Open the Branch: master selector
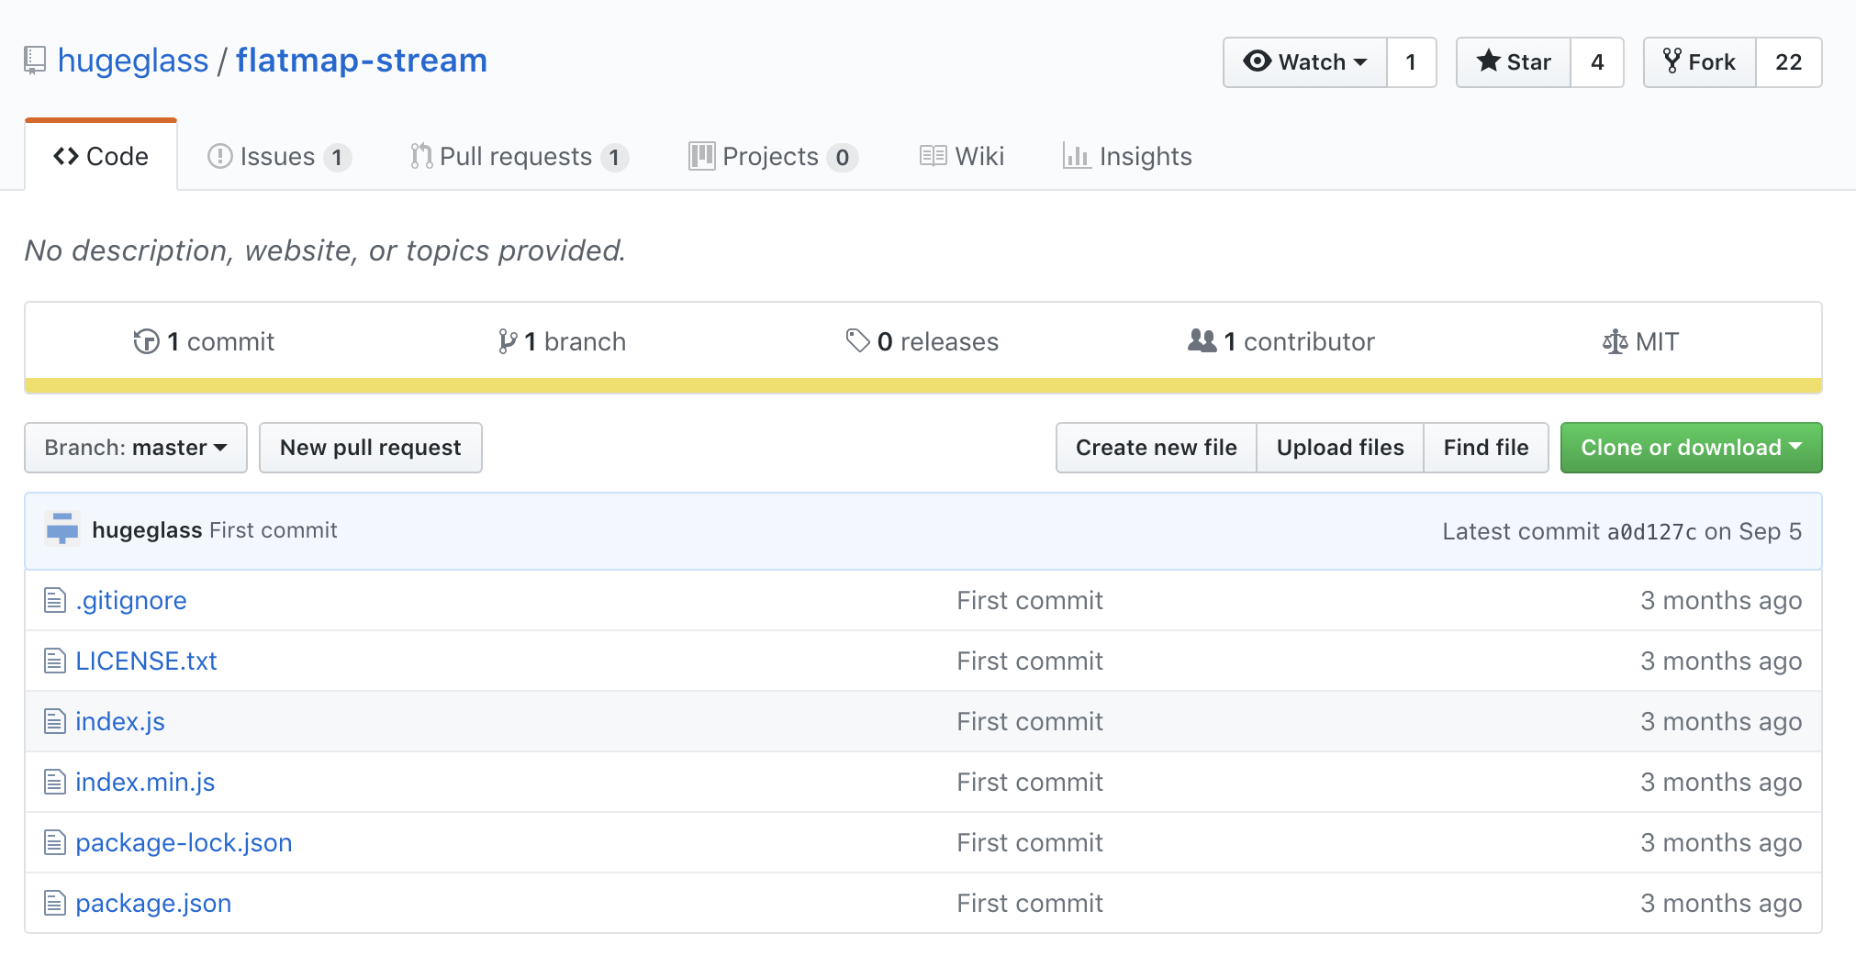Image resolution: width=1856 pixels, height=967 pixels. tap(135, 447)
